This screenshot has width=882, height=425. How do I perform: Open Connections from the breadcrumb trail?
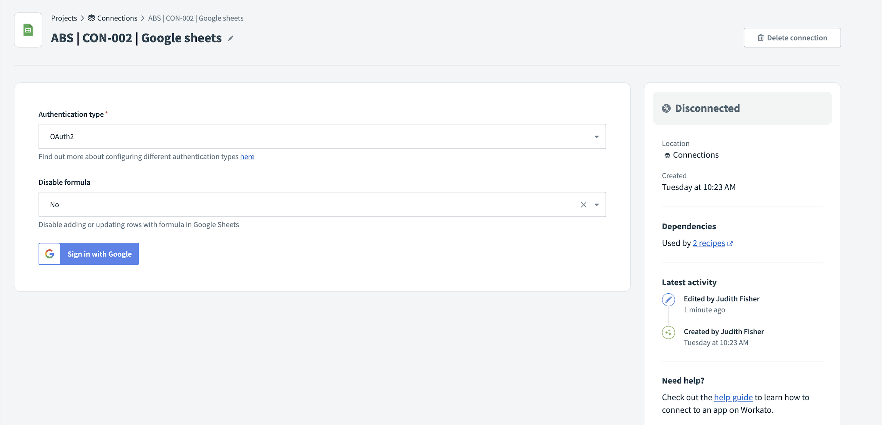tap(117, 18)
